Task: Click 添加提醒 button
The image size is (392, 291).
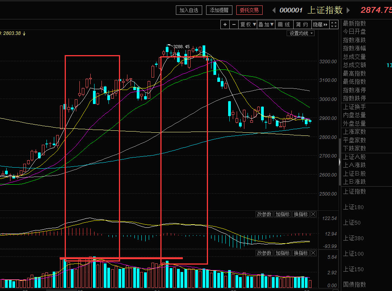Action: [x=219, y=10]
